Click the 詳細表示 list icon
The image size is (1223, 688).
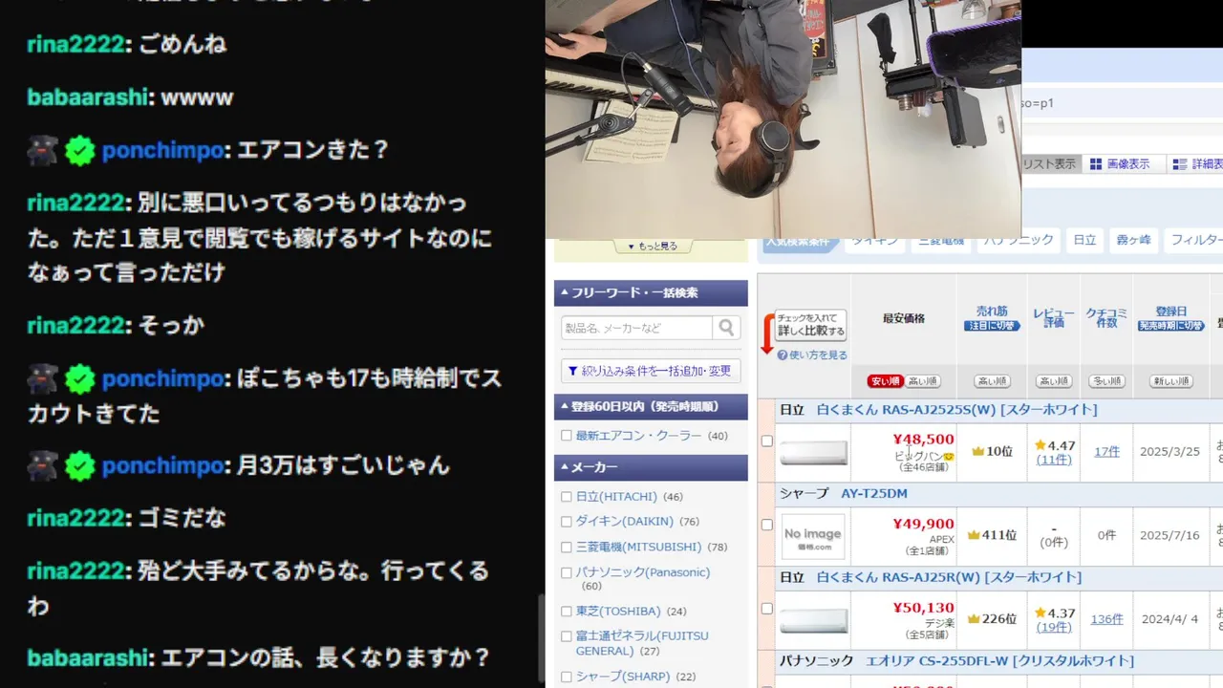pos(1180,164)
